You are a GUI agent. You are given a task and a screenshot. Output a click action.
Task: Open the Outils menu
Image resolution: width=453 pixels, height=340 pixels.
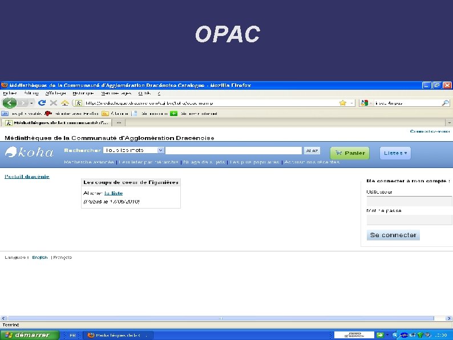(x=144, y=93)
